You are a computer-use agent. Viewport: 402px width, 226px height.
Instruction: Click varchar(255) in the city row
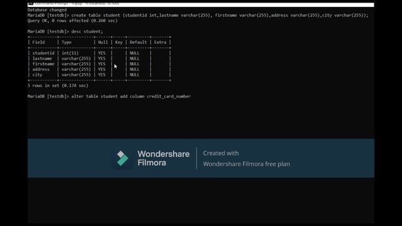[76, 75]
